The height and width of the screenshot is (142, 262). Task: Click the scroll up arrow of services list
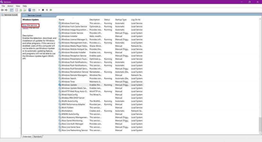[x=260, y=19]
